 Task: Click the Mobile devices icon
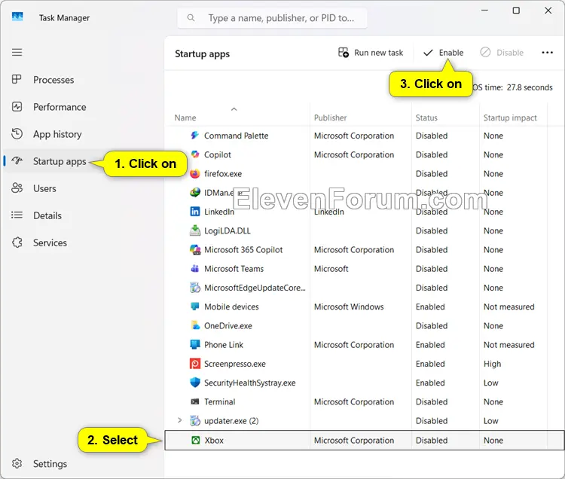(x=195, y=307)
